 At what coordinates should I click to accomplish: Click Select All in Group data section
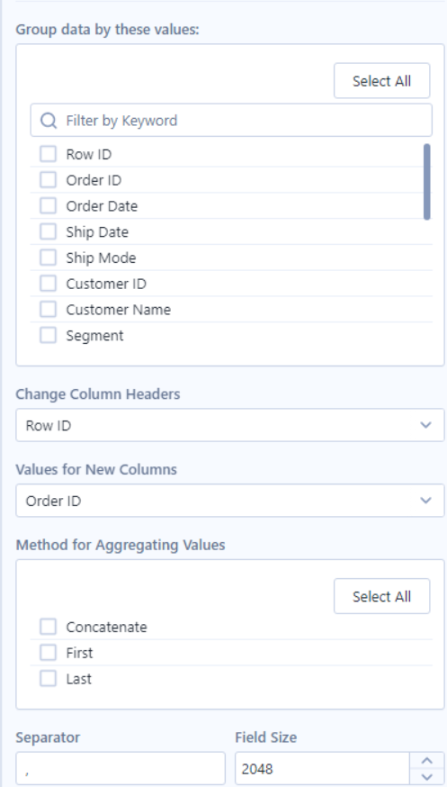[382, 81]
